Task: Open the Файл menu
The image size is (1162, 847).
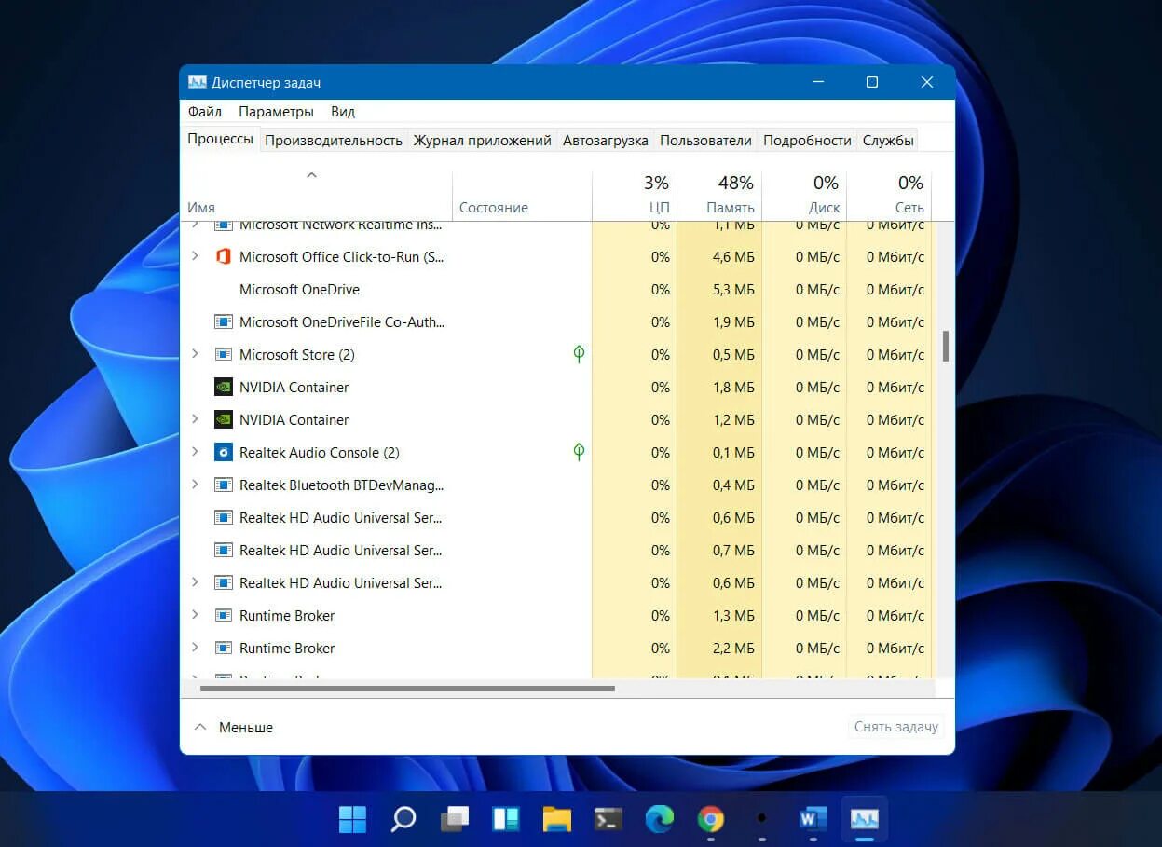Action: pos(204,112)
